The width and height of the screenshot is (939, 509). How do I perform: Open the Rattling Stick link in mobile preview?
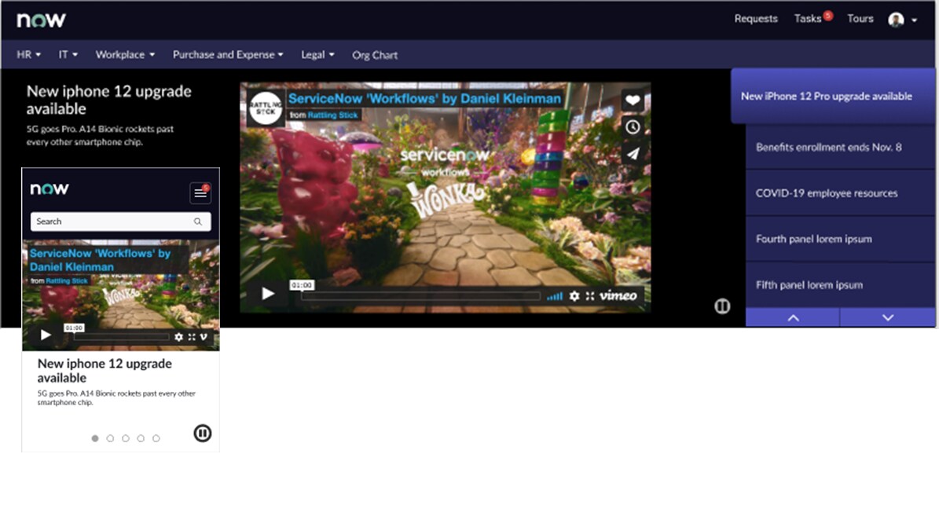click(x=67, y=281)
